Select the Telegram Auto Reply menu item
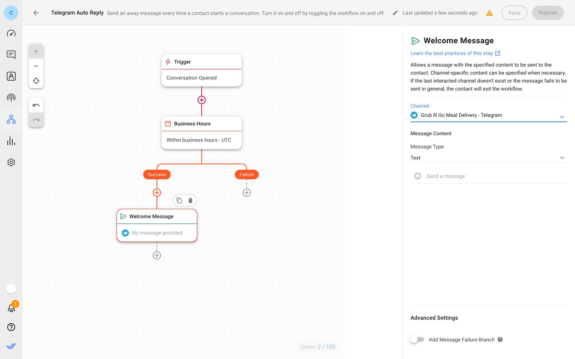Screen dimensions: 575x359 tap(77, 12)
